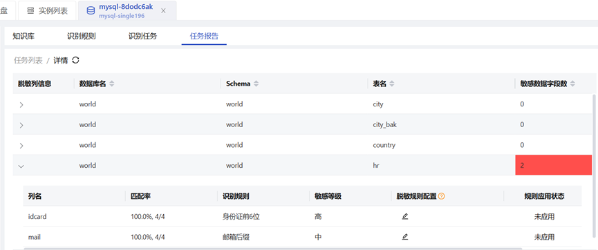Click the 识别规则 sub-table header
This screenshot has width=598, height=250.
[x=236, y=196]
